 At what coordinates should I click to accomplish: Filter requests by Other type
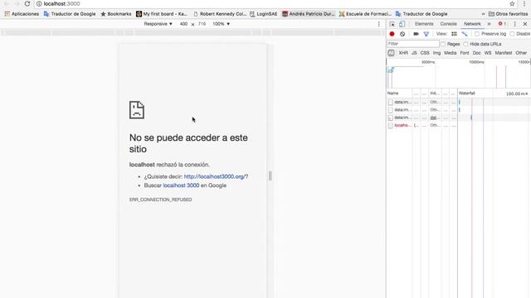(x=521, y=53)
